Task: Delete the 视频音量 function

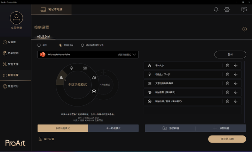Action: coord(228,92)
